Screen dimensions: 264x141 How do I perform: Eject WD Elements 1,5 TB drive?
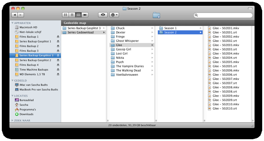[58, 74]
